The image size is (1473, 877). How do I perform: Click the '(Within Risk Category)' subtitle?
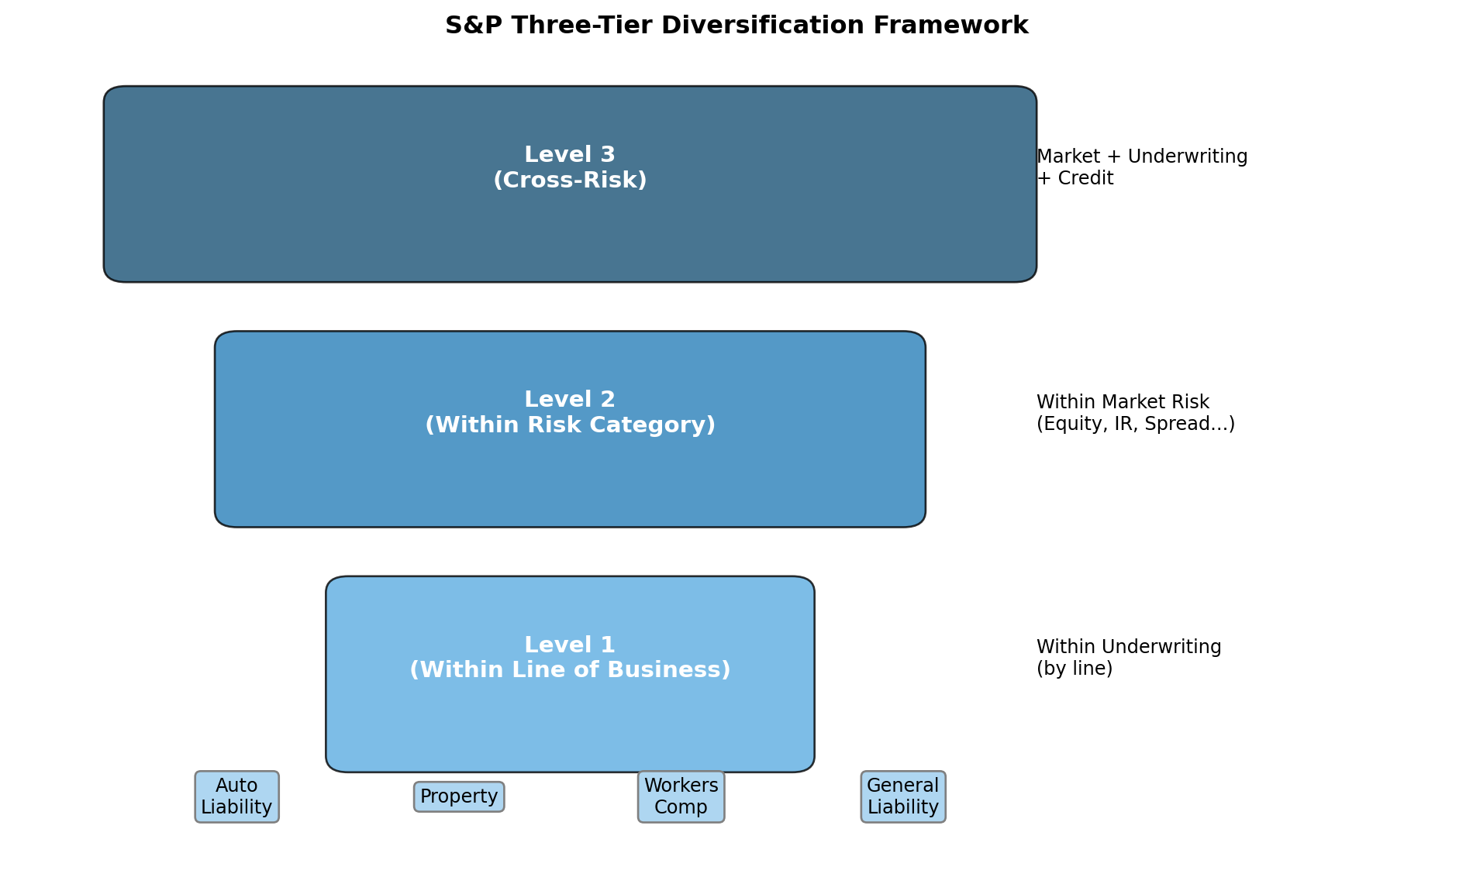click(570, 425)
